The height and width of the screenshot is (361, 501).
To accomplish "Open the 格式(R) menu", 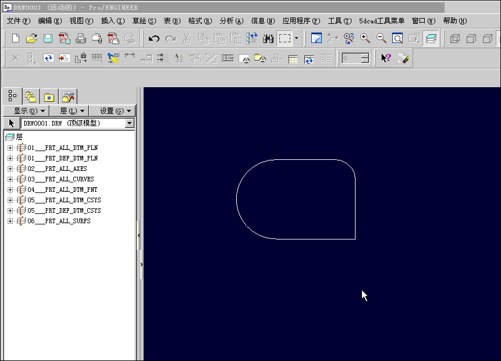I will pyautogui.click(x=200, y=21).
